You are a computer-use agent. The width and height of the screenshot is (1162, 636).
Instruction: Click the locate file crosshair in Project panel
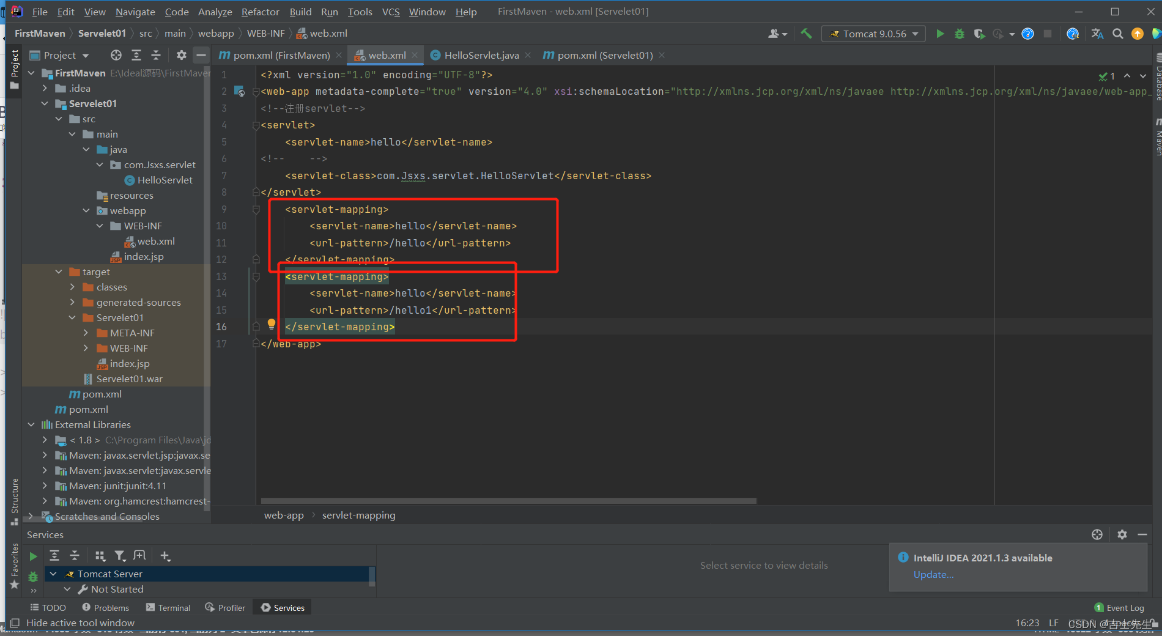click(x=116, y=55)
